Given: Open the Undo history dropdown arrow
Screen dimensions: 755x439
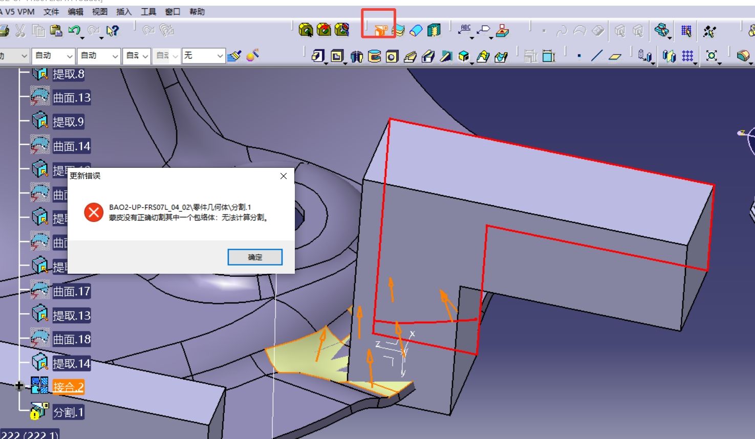Looking at the screenshot, I should click(82, 37).
